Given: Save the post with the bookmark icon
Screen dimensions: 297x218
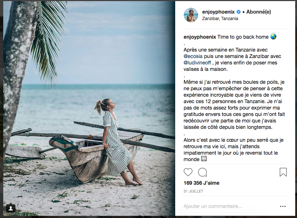Looking at the screenshot, I should coord(283,172).
